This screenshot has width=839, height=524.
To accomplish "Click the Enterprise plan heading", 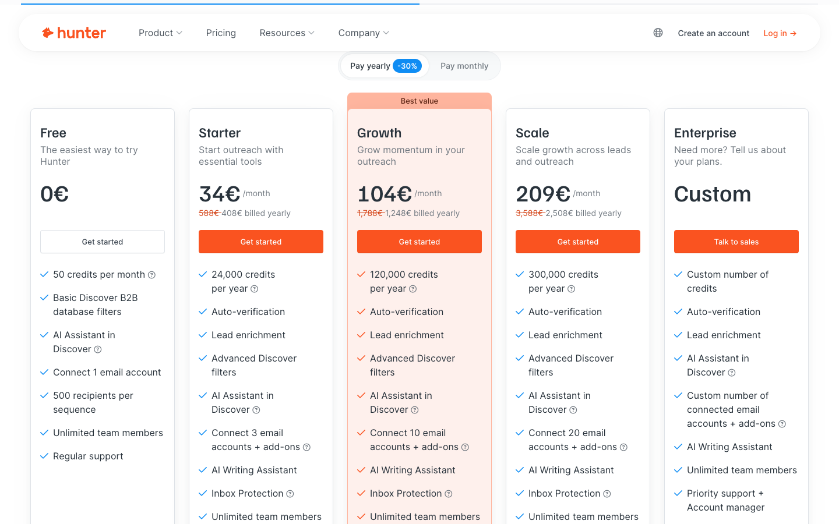I will pos(705,133).
